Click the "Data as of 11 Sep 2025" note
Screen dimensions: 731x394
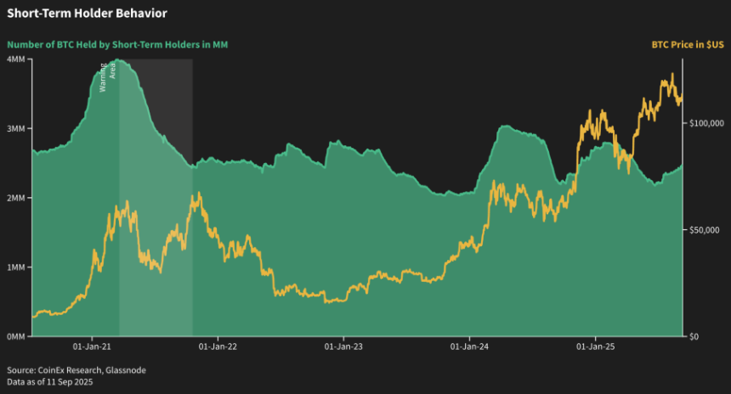(x=50, y=382)
